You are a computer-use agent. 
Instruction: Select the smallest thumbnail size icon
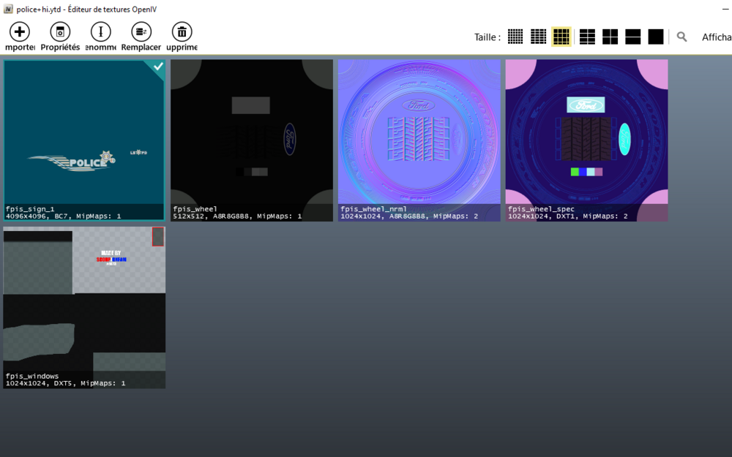pyautogui.click(x=515, y=36)
